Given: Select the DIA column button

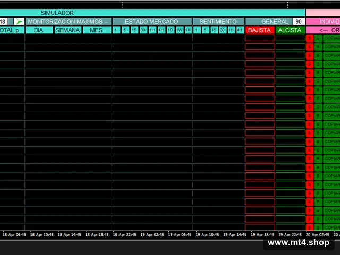Looking at the screenshot, I should click(39, 30).
